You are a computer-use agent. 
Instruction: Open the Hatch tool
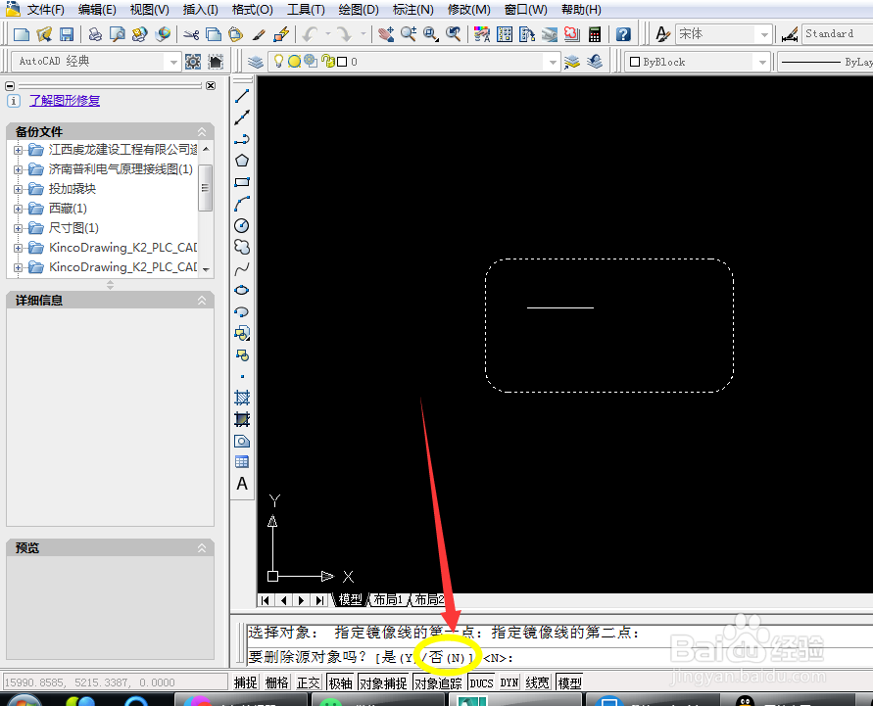(242, 398)
